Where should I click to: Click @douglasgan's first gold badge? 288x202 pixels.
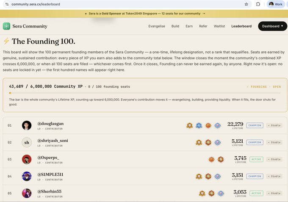[190, 126]
